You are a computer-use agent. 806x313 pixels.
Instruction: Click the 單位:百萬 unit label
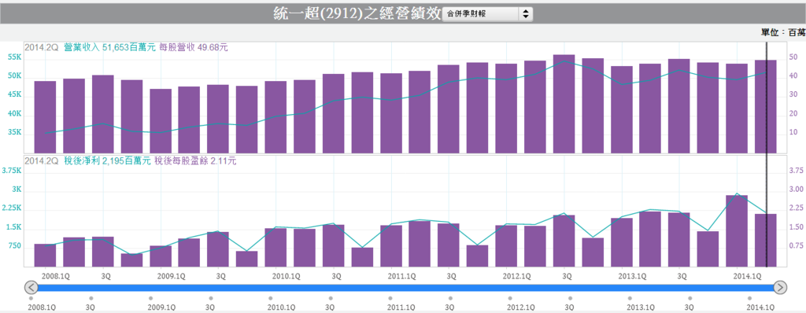[x=783, y=32]
